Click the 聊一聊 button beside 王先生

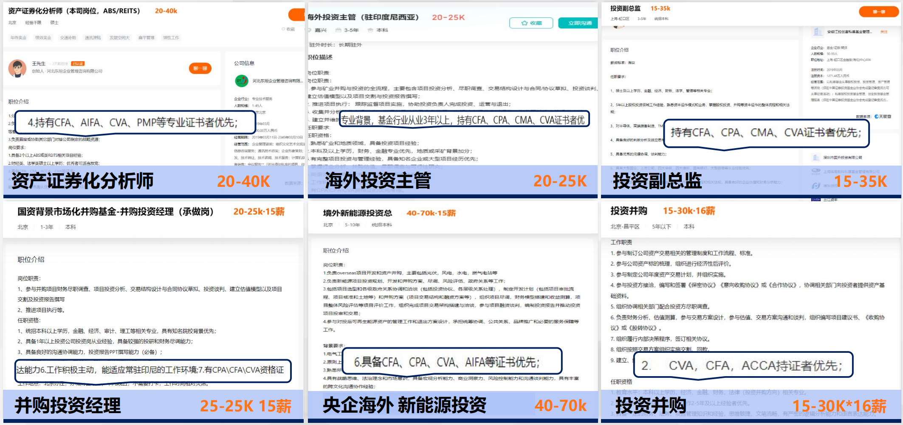[x=200, y=68]
